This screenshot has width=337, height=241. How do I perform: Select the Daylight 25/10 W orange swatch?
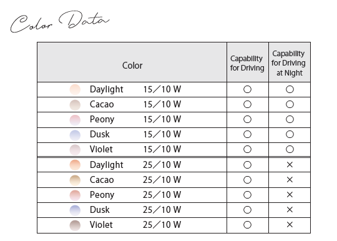pos(75,165)
